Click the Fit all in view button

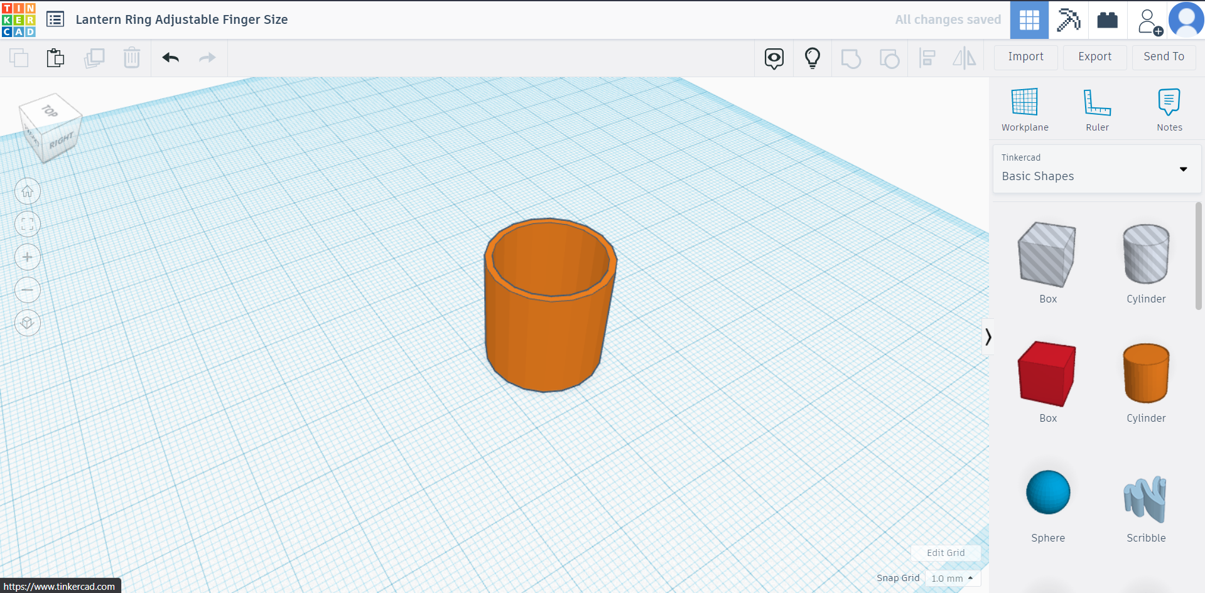coord(28,224)
